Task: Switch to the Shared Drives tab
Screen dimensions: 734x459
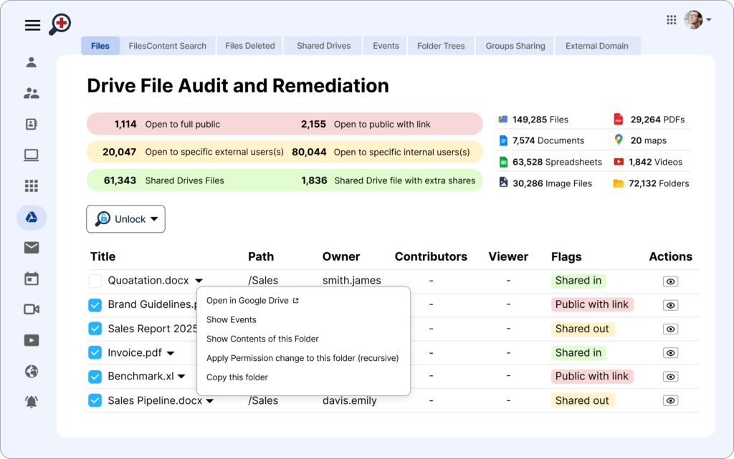Action: pos(323,46)
